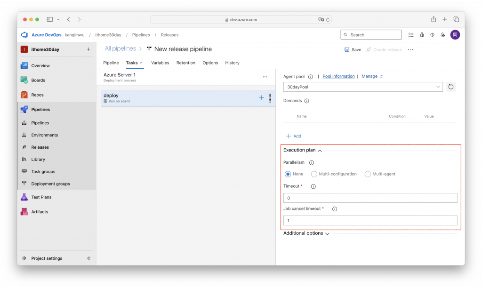482x288 pixels.
Task: Open new Safari tab with plus
Action: (x=444, y=19)
